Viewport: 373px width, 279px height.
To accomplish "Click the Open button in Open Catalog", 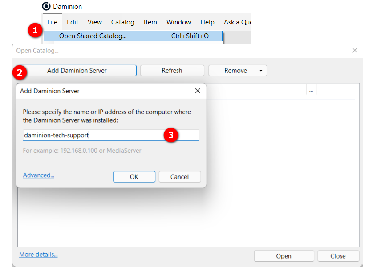I will pos(284,256).
